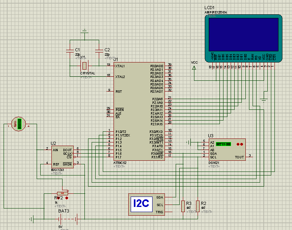
Task: Select the AMPIRE128X64 label
Action: [x=216, y=12]
